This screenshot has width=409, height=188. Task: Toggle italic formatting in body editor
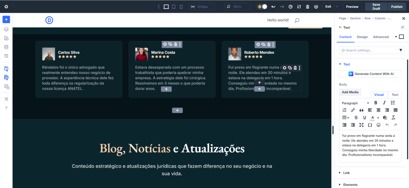coord(384,103)
